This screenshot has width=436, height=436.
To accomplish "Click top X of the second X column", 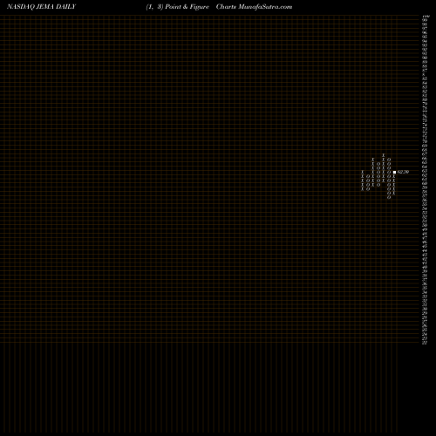I will 372,160.
